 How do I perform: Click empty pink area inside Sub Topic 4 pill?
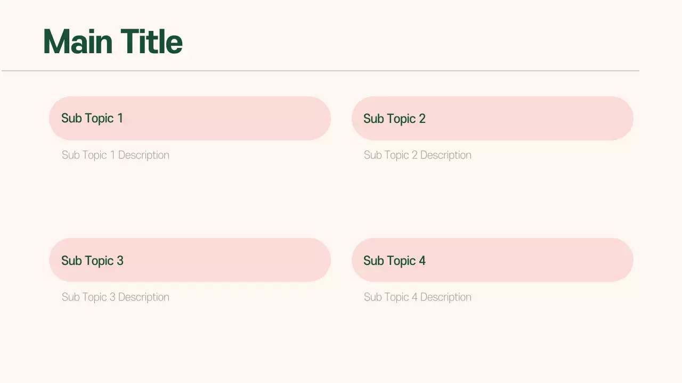tap(533, 260)
